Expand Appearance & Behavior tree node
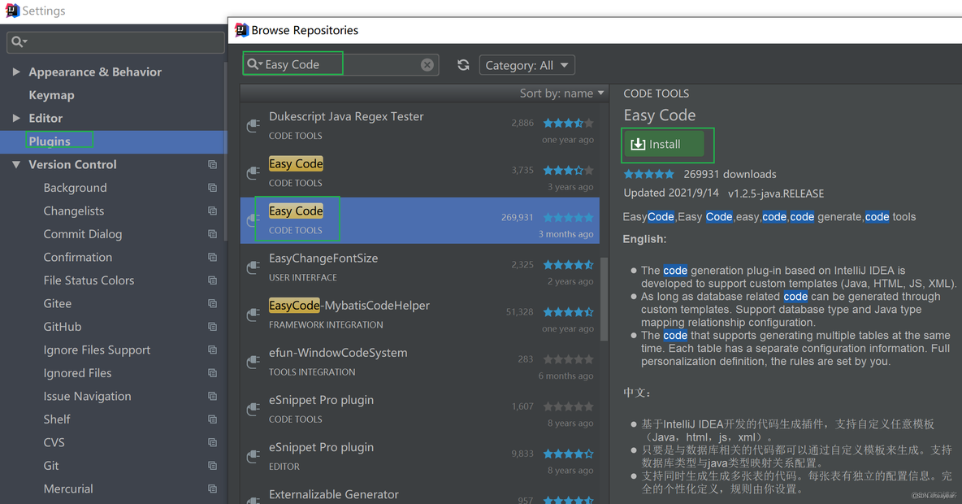This screenshot has height=504, width=962. [x=16, y=72]
